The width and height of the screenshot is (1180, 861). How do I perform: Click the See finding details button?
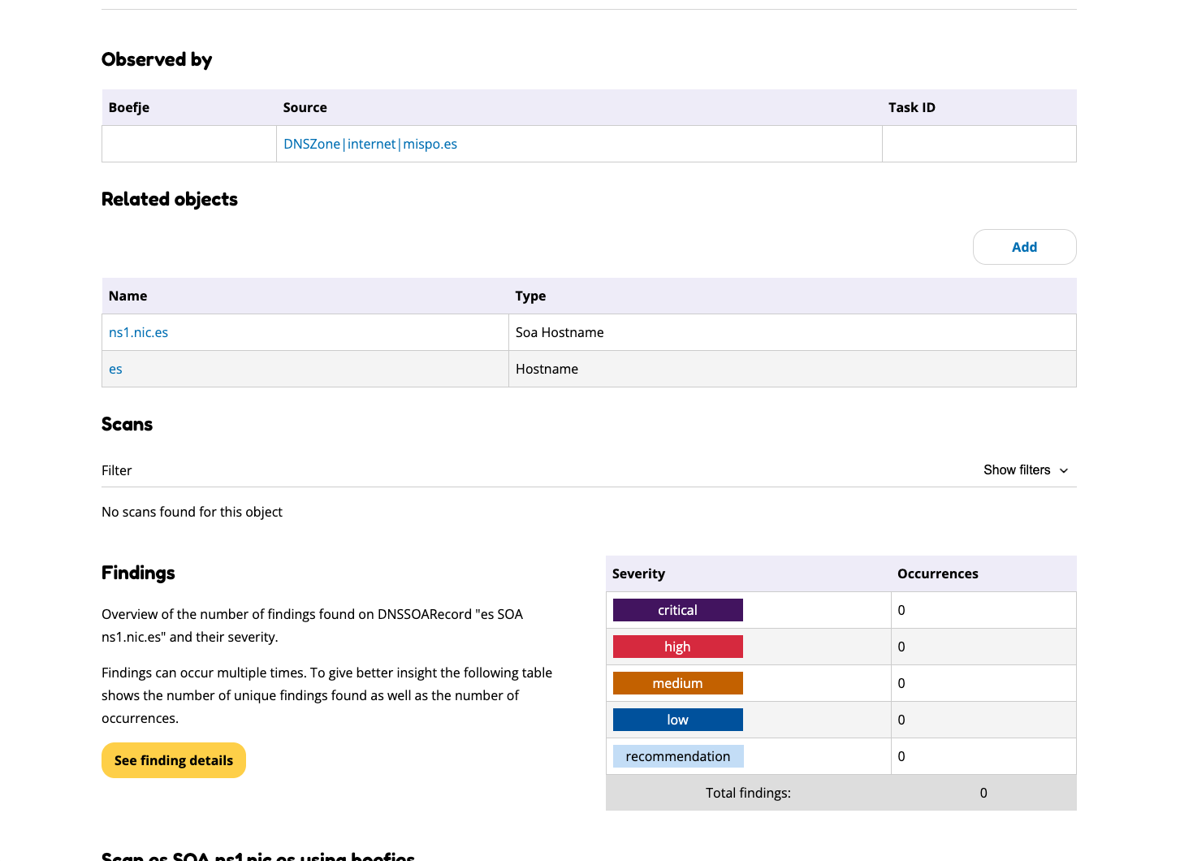173,760
